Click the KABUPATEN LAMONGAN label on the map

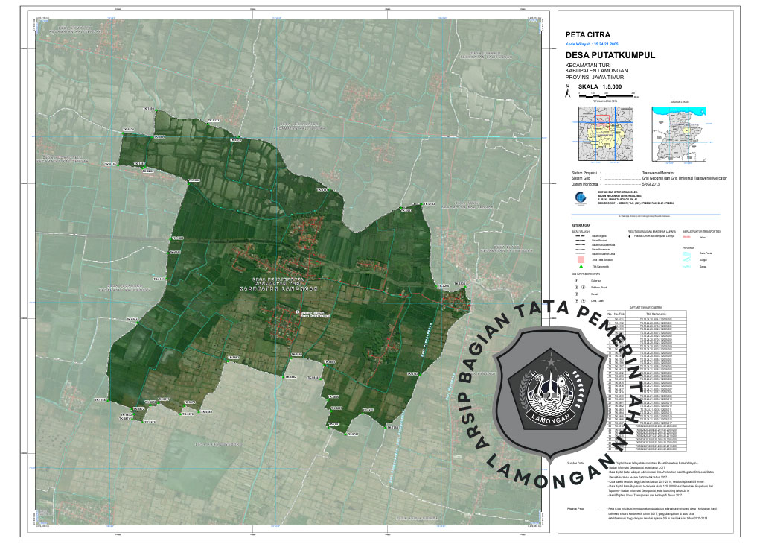(279, 289)
